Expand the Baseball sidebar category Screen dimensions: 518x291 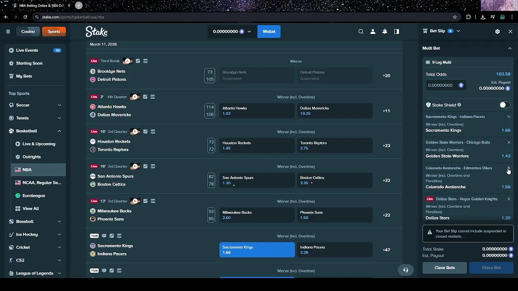coord(59,221)
